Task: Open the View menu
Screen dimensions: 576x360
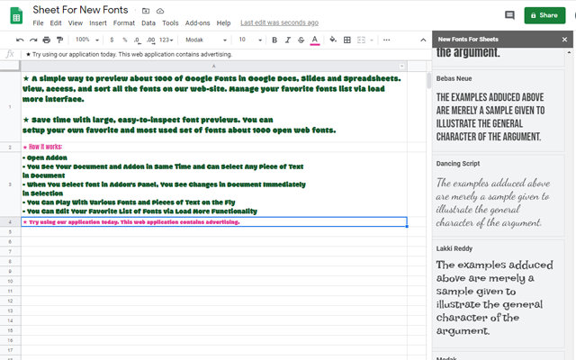Action: tap(76, 23)
